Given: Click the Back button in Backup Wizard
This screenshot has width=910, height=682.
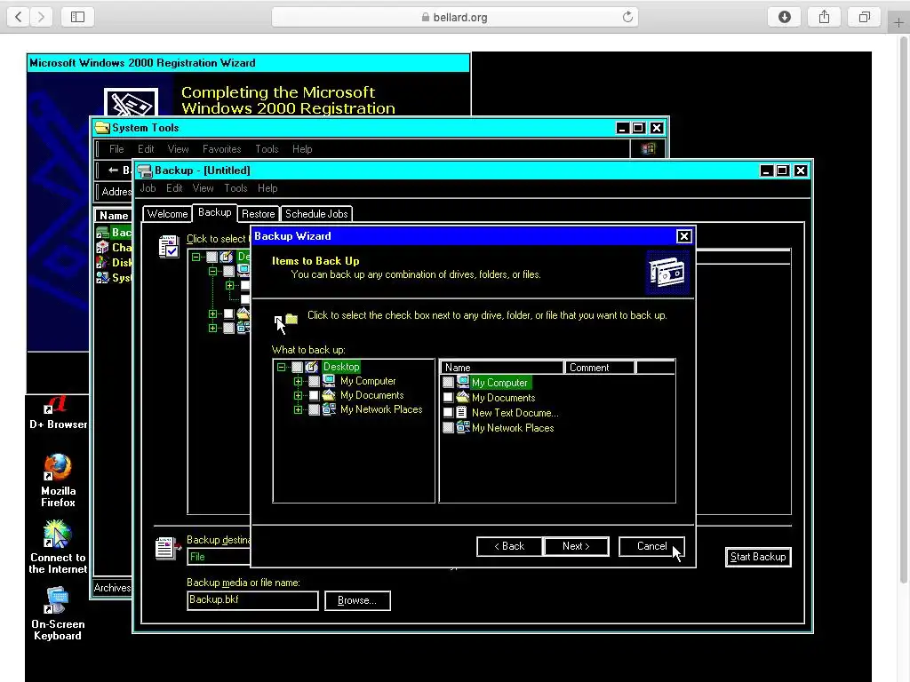Looking at the screenshot, I should click(509, 546).
